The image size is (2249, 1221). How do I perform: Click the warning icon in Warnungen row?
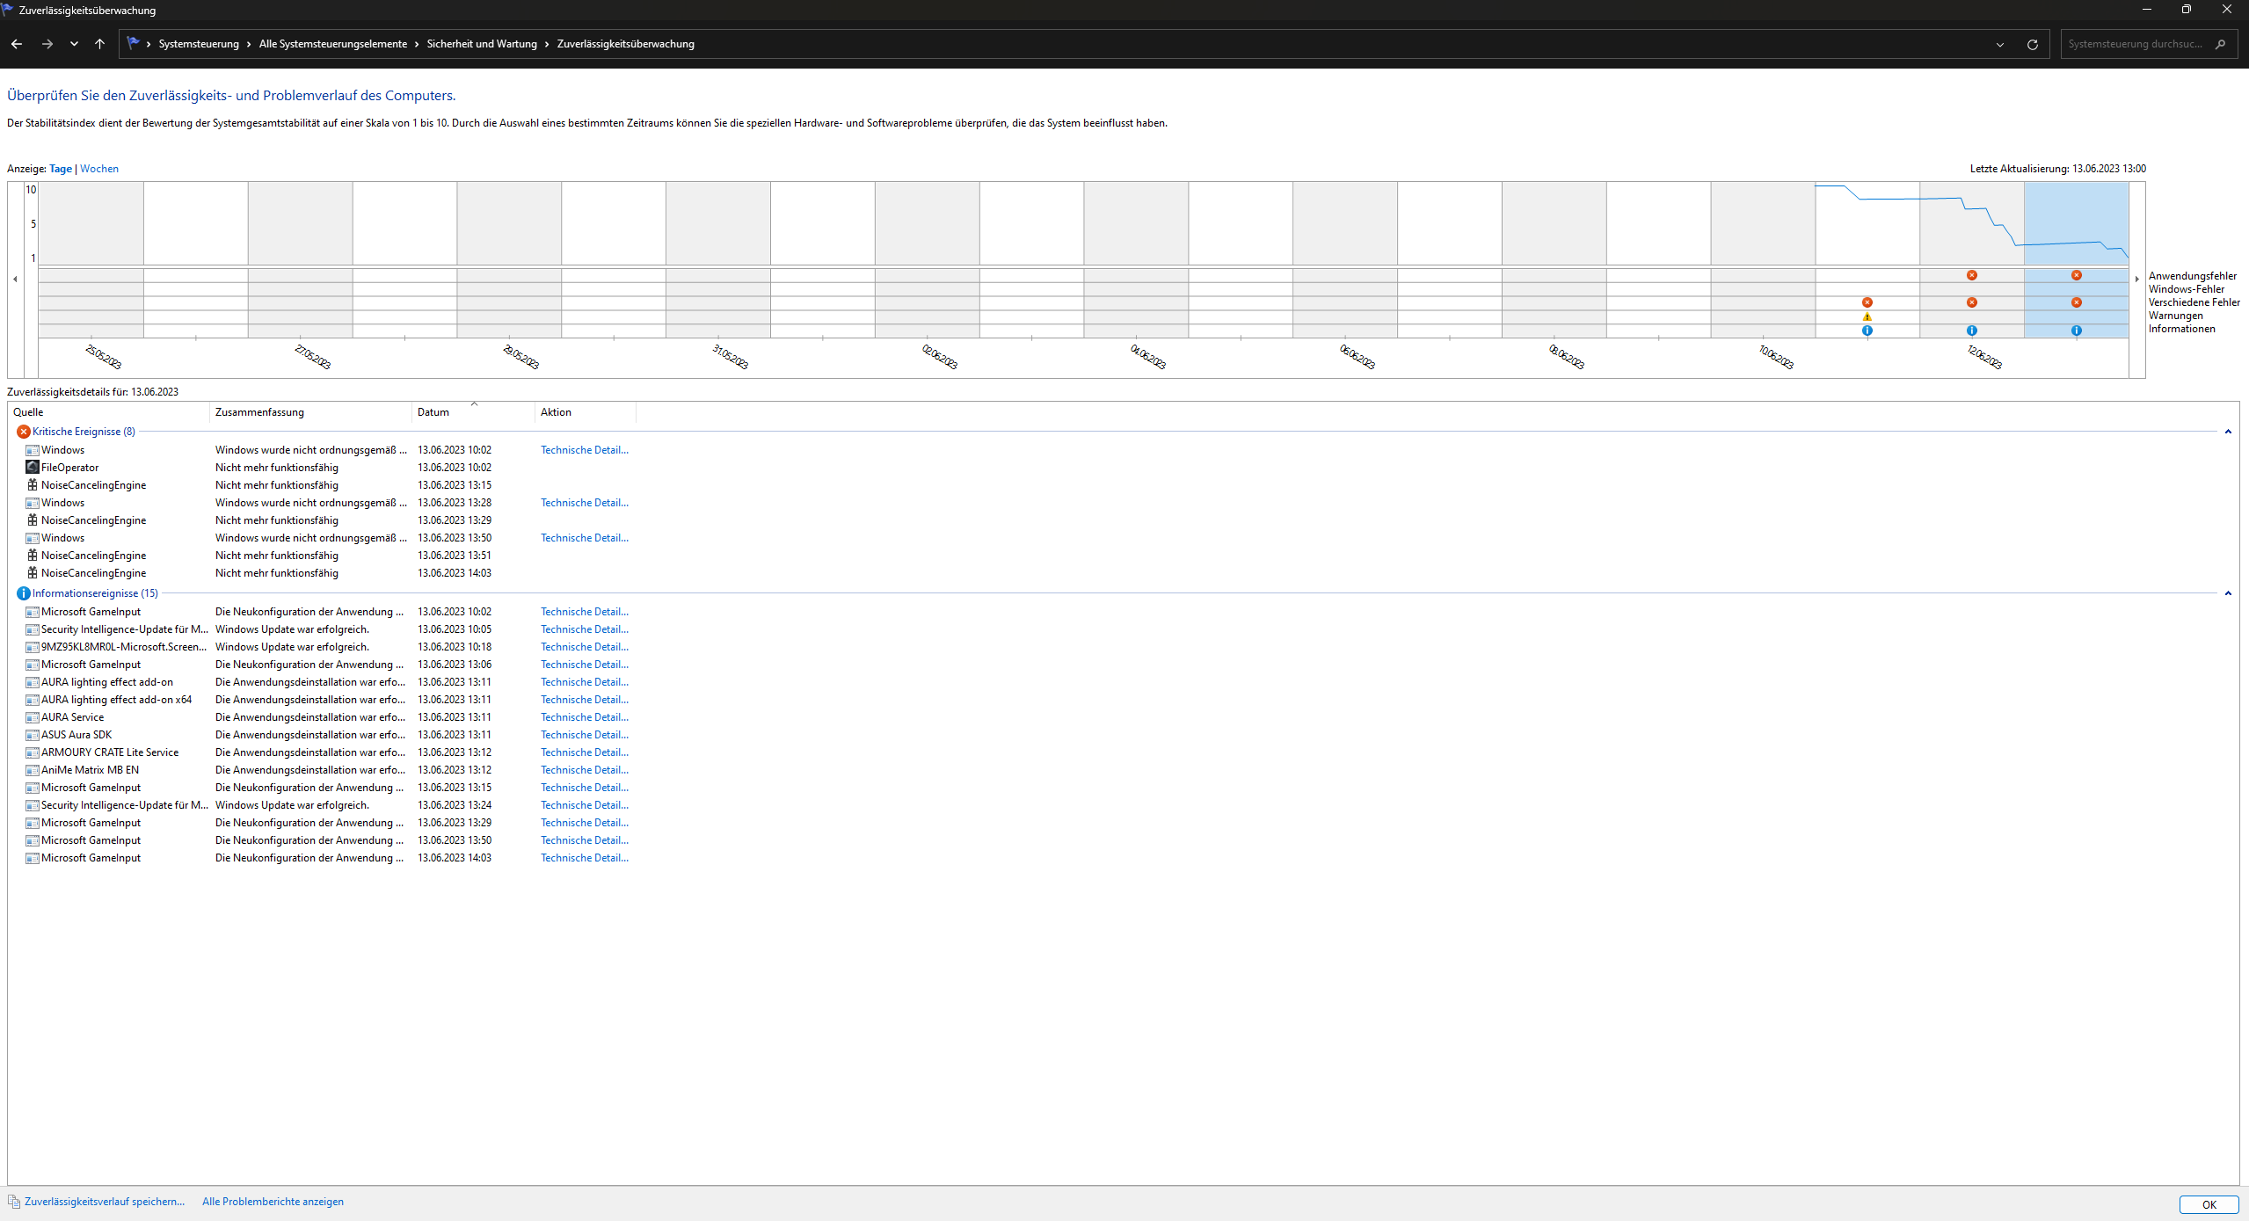1867,316
